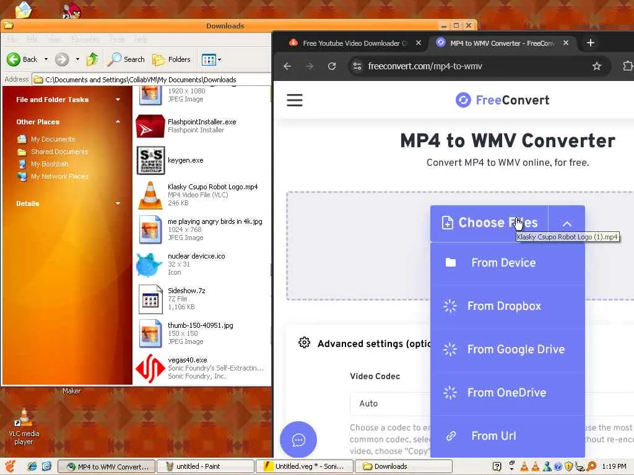Choose From Google Drive upload option
634x475 pixels.
click(508, 349)
